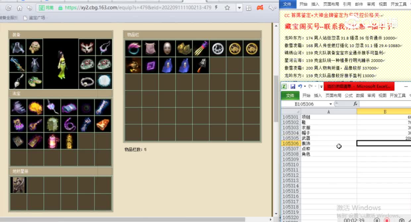Viewport: 411px width, 222px height.
Task: Select the claw weapon item in 物品栏
Action: click(201, 49)
